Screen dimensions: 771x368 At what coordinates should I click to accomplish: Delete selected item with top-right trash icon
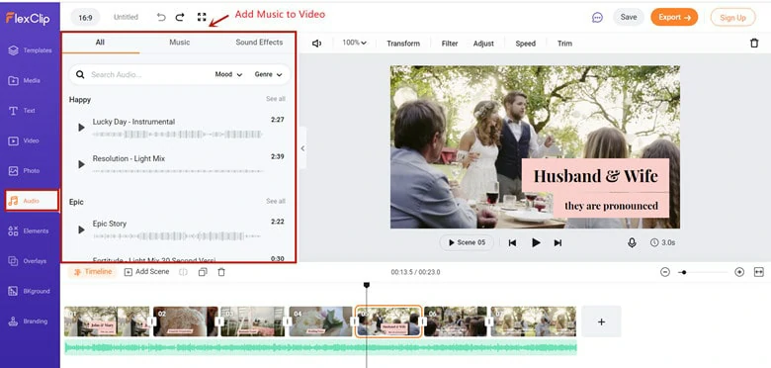coord(754,44)
